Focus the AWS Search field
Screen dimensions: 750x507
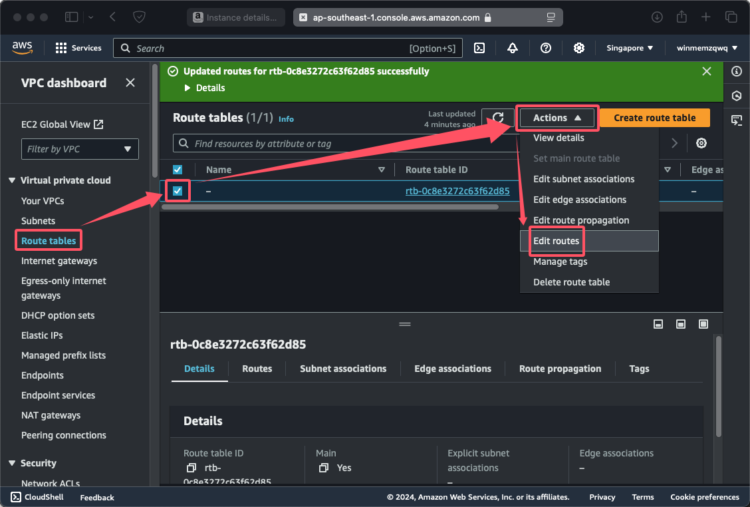click(x=287, y=48)
